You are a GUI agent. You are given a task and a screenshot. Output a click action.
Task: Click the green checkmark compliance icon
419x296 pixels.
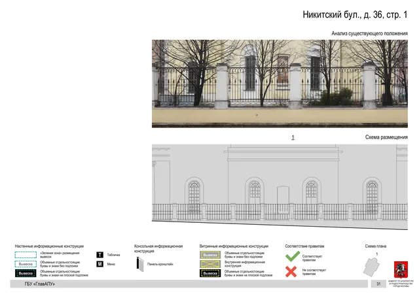tap(293, 256)
